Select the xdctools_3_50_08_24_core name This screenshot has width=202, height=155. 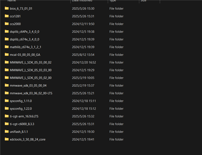pos(27,139)
